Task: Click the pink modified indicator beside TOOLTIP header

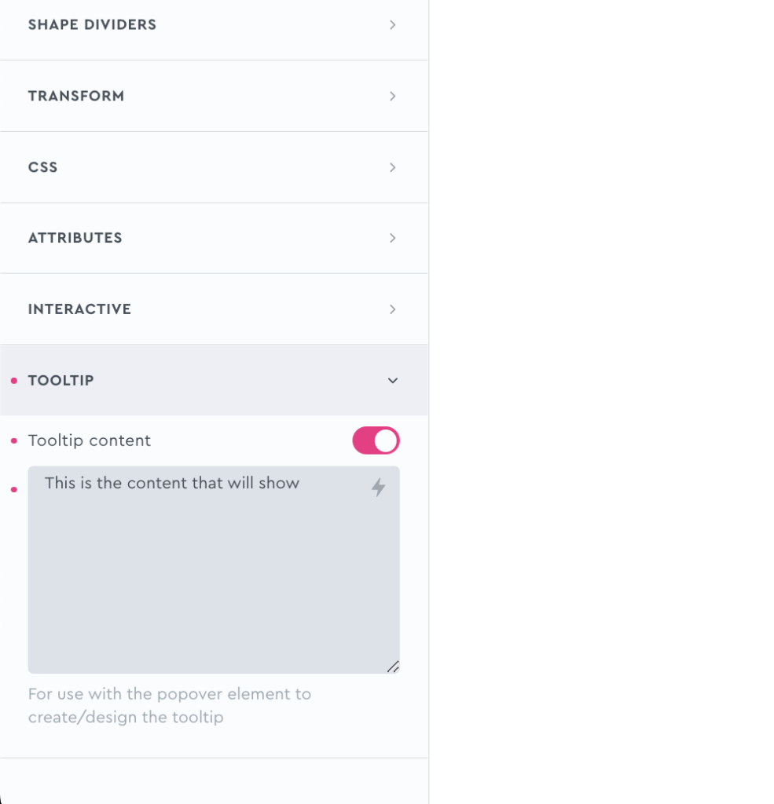Action: (13, 380)
